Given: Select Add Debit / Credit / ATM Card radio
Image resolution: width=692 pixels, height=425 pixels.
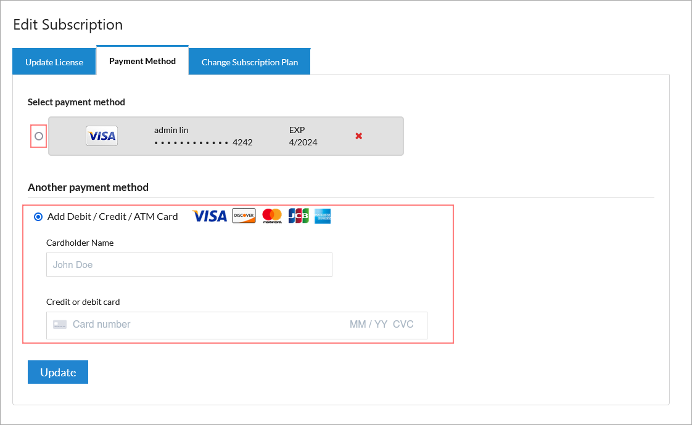Looking at the screenshot, I should point(38,216).
